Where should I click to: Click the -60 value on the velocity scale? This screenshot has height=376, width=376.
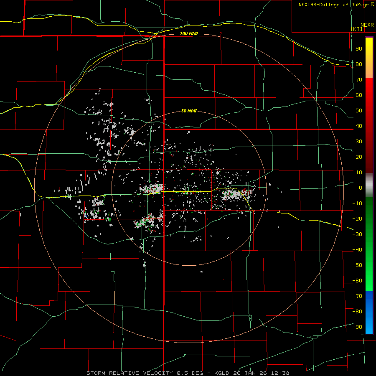click(357, 281)
